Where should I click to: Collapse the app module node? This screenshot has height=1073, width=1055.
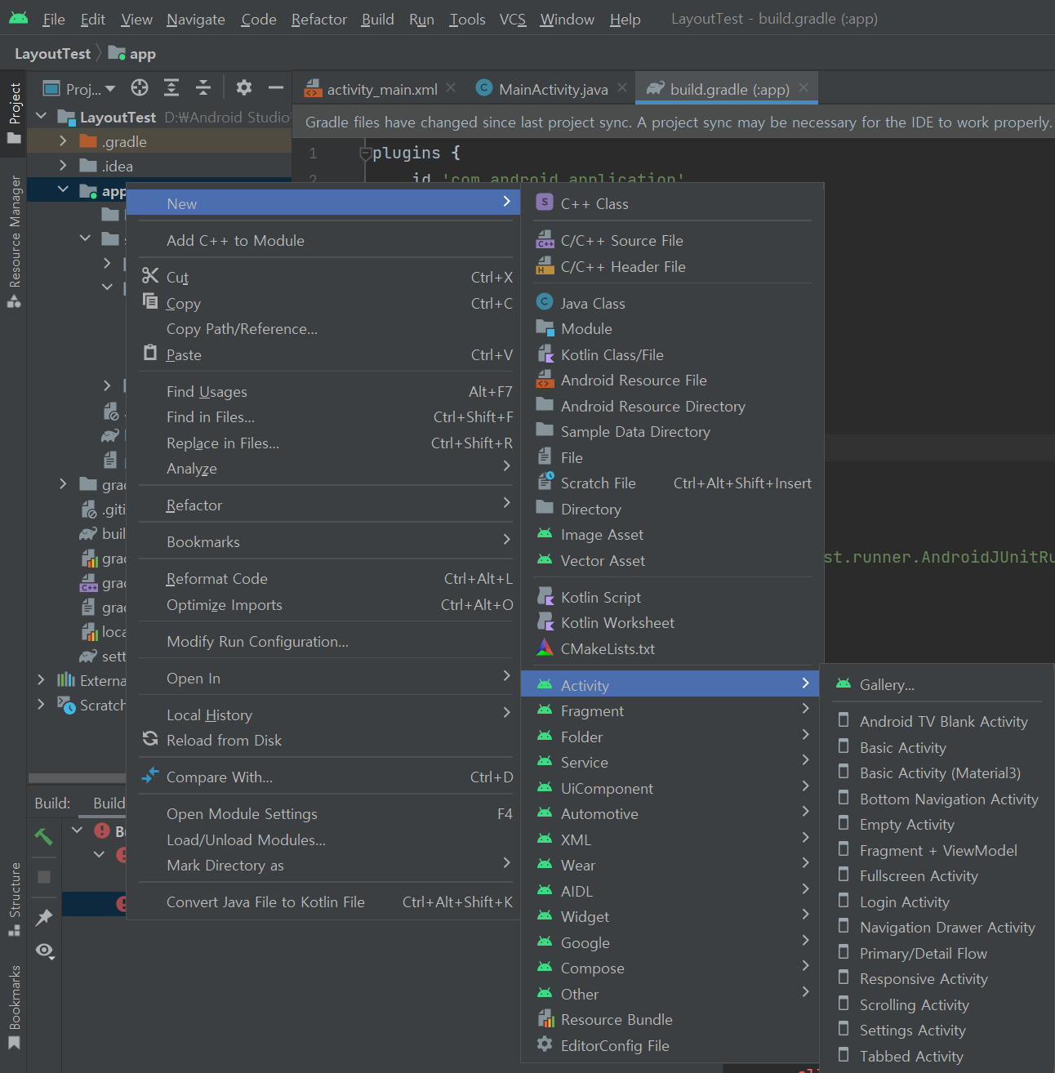click(x=63, y=190)
